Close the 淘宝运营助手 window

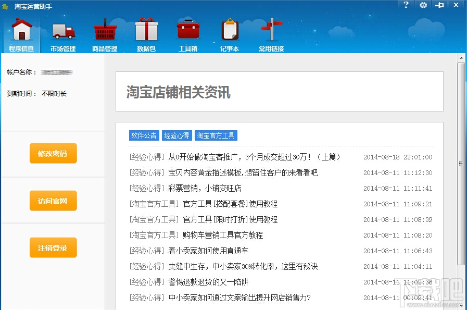coord(456,5)
